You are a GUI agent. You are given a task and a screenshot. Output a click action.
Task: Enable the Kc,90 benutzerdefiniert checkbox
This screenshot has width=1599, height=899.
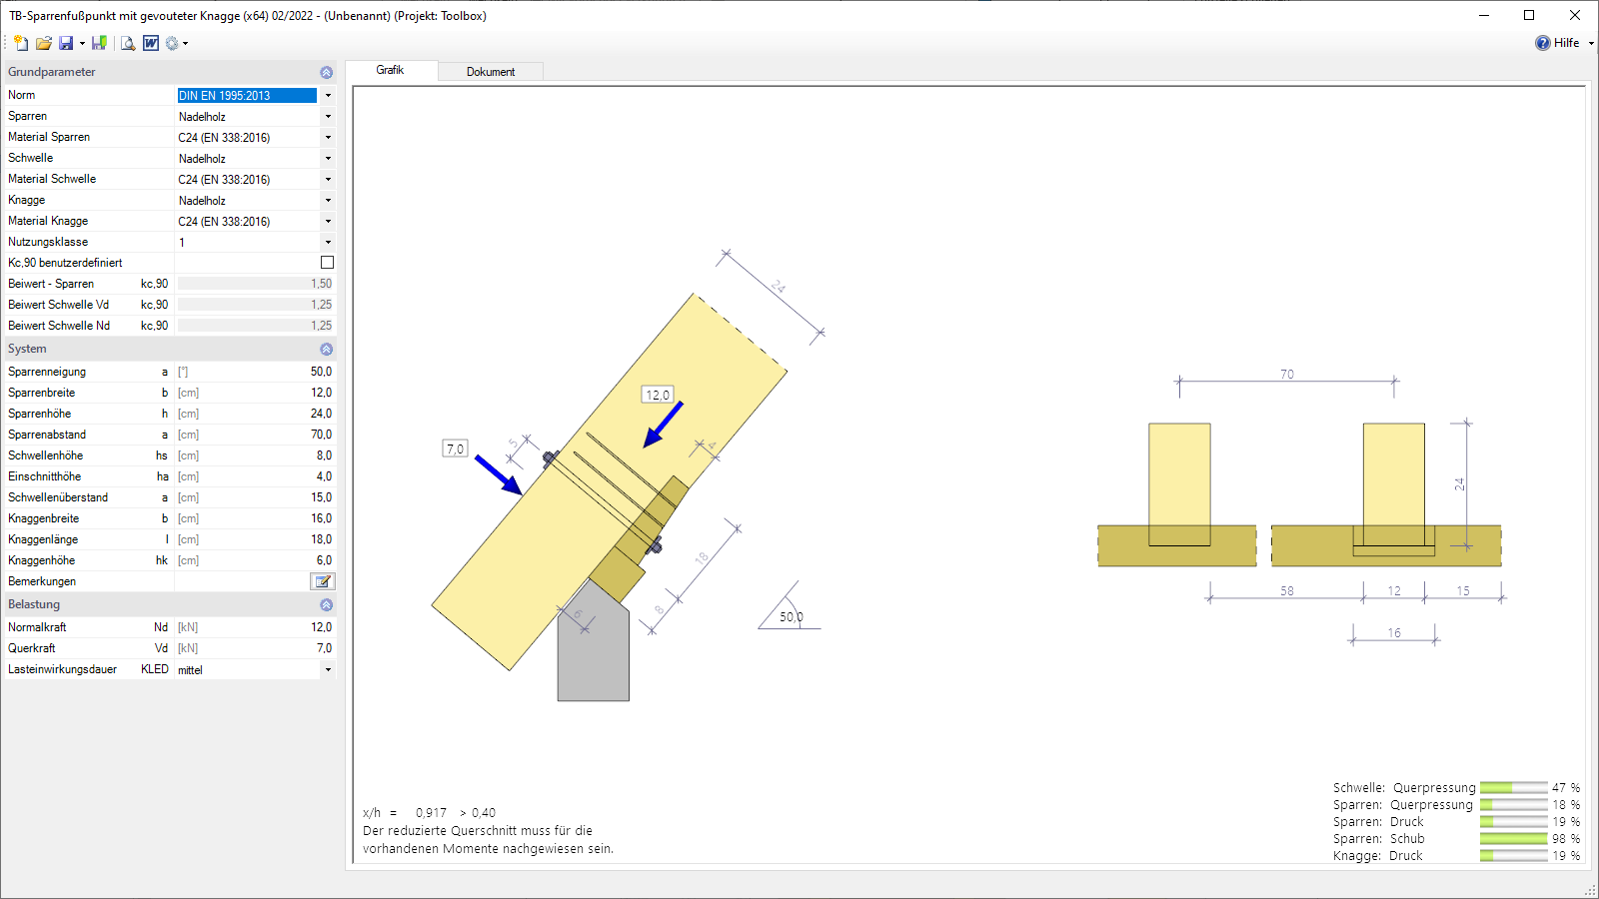tap(327, 263)
